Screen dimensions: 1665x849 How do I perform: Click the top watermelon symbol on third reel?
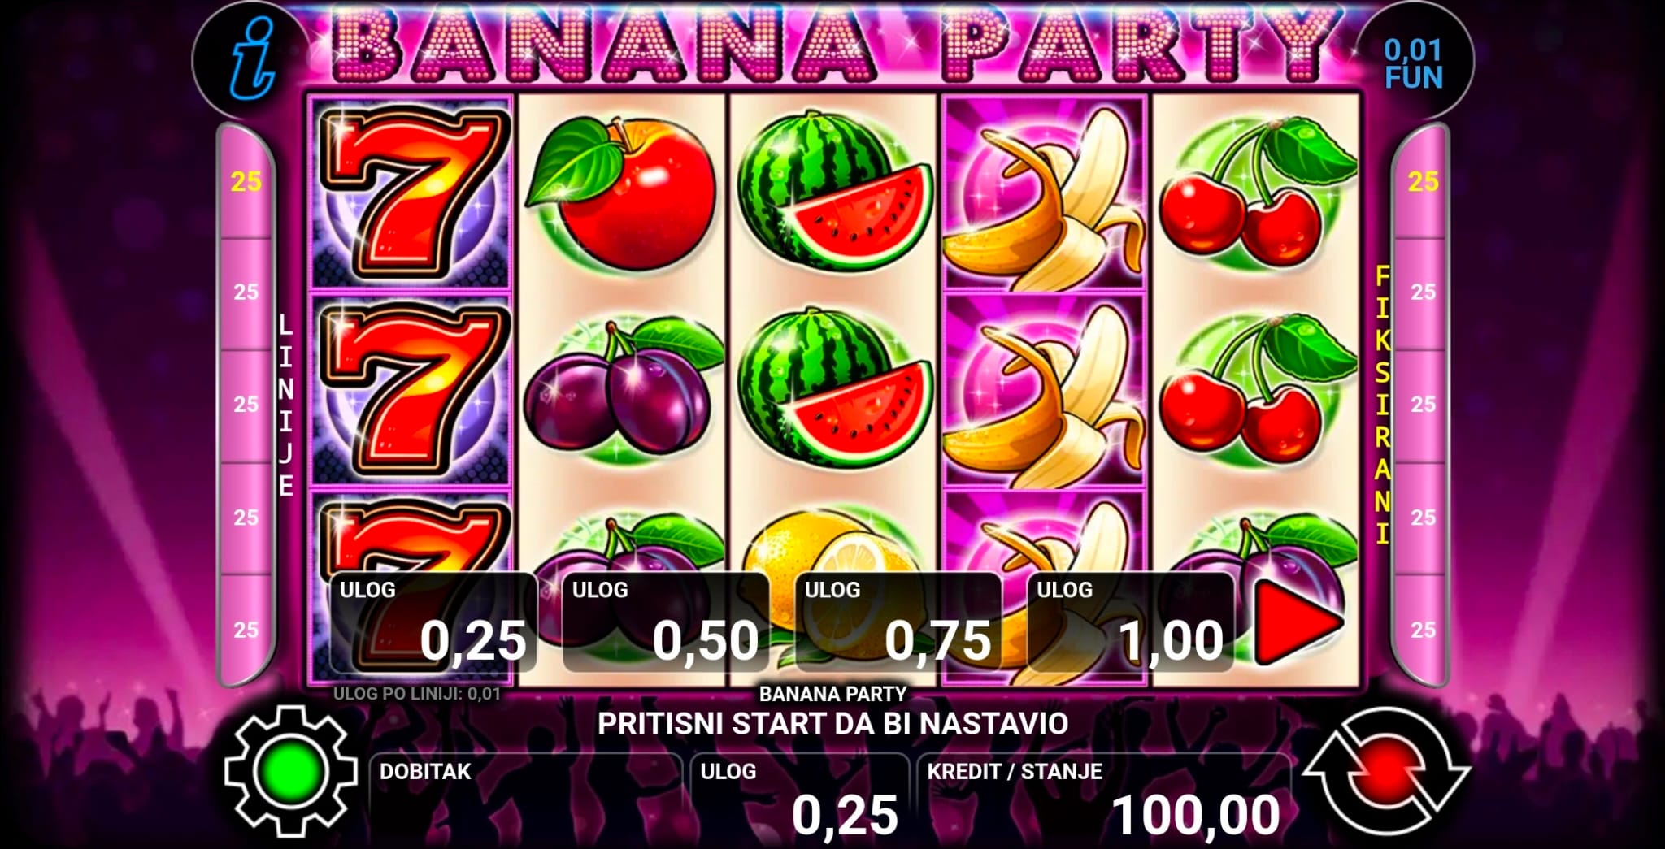click(x=834, y=192)
